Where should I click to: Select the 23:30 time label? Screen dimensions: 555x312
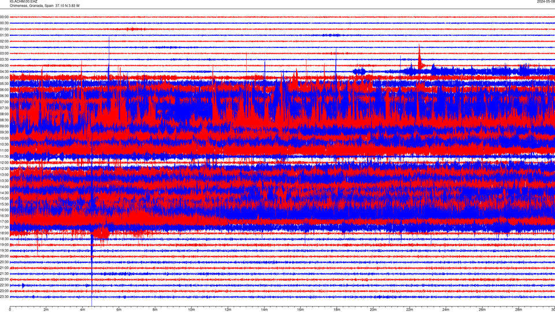(x=4, y=297)
